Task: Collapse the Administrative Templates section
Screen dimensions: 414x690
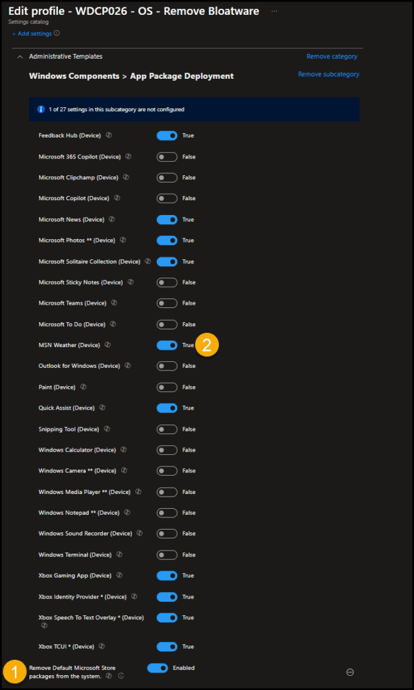Action: coord(20,57)
